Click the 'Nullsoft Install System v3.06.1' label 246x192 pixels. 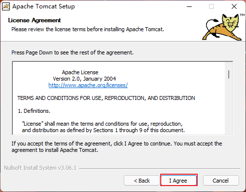coord(40,168)
